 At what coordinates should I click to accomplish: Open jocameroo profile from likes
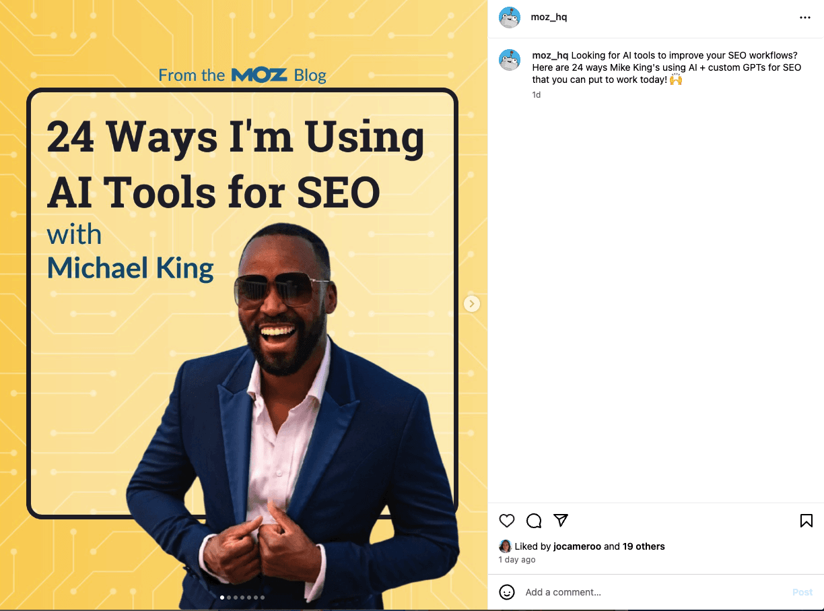pyautogui.click(x=577, y=546)
